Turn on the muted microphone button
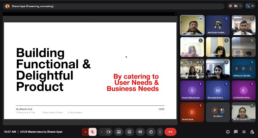 pyautogui.click(x=92, y=132)
